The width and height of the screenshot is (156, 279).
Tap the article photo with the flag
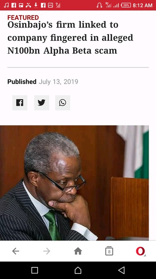point(74,183)
